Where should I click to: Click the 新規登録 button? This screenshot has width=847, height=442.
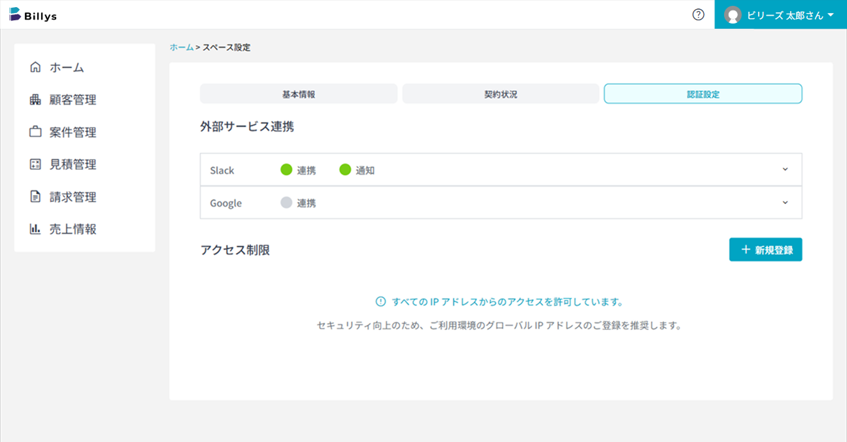(765, 250)
